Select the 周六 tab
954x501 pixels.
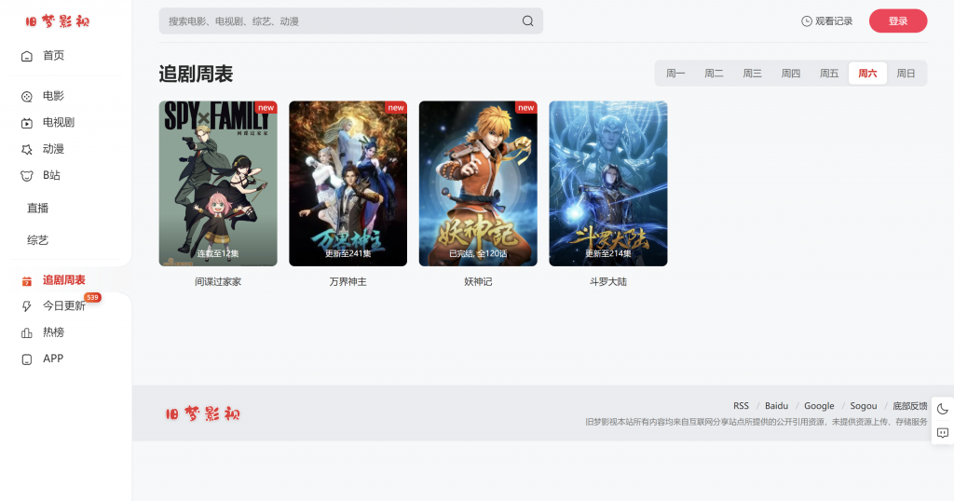[867, 74]
